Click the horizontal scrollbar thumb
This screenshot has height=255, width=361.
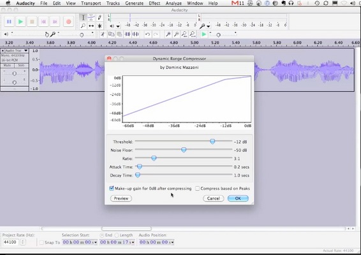click(x=126, y=228)
